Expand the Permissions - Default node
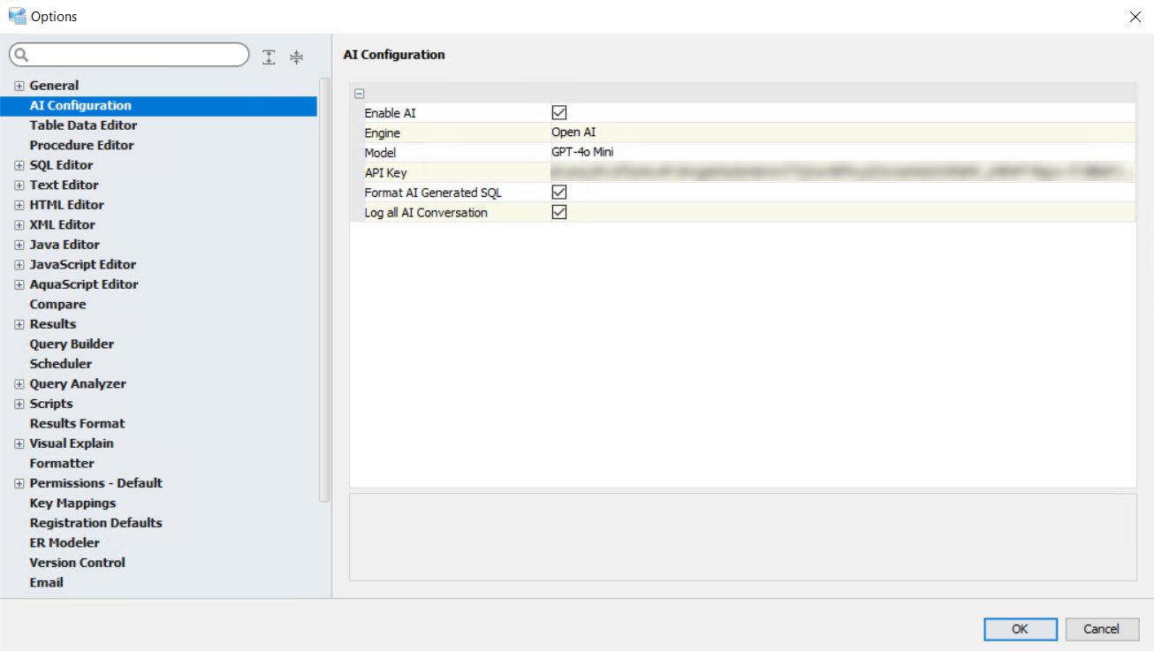This screenshot has width=1154, height=651. point(19,483)
